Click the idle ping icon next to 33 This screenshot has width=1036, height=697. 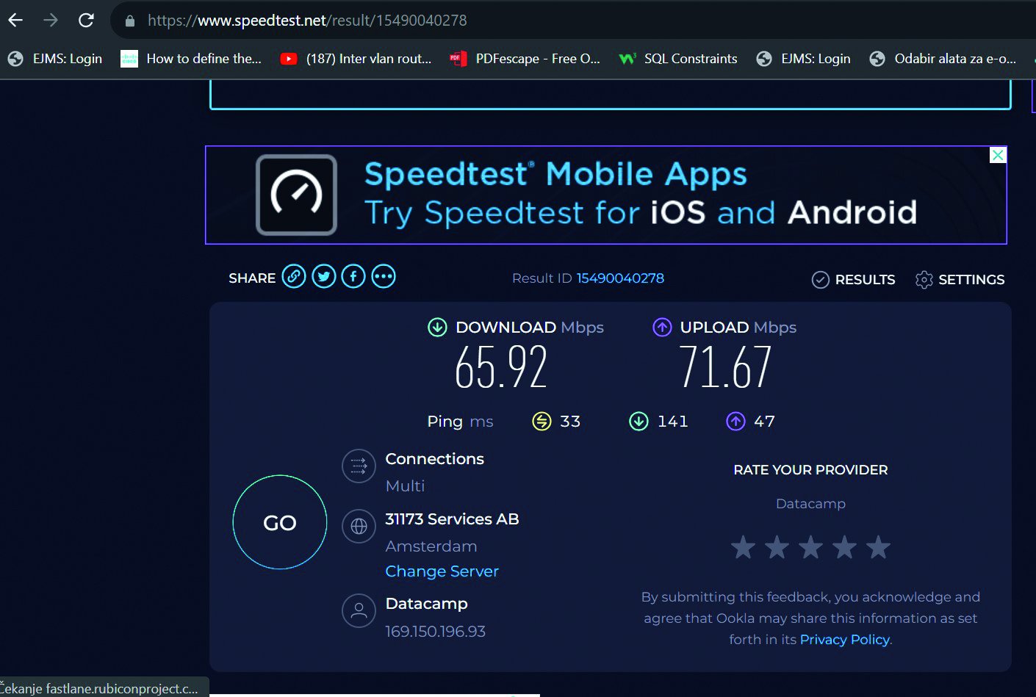(542, 421)
